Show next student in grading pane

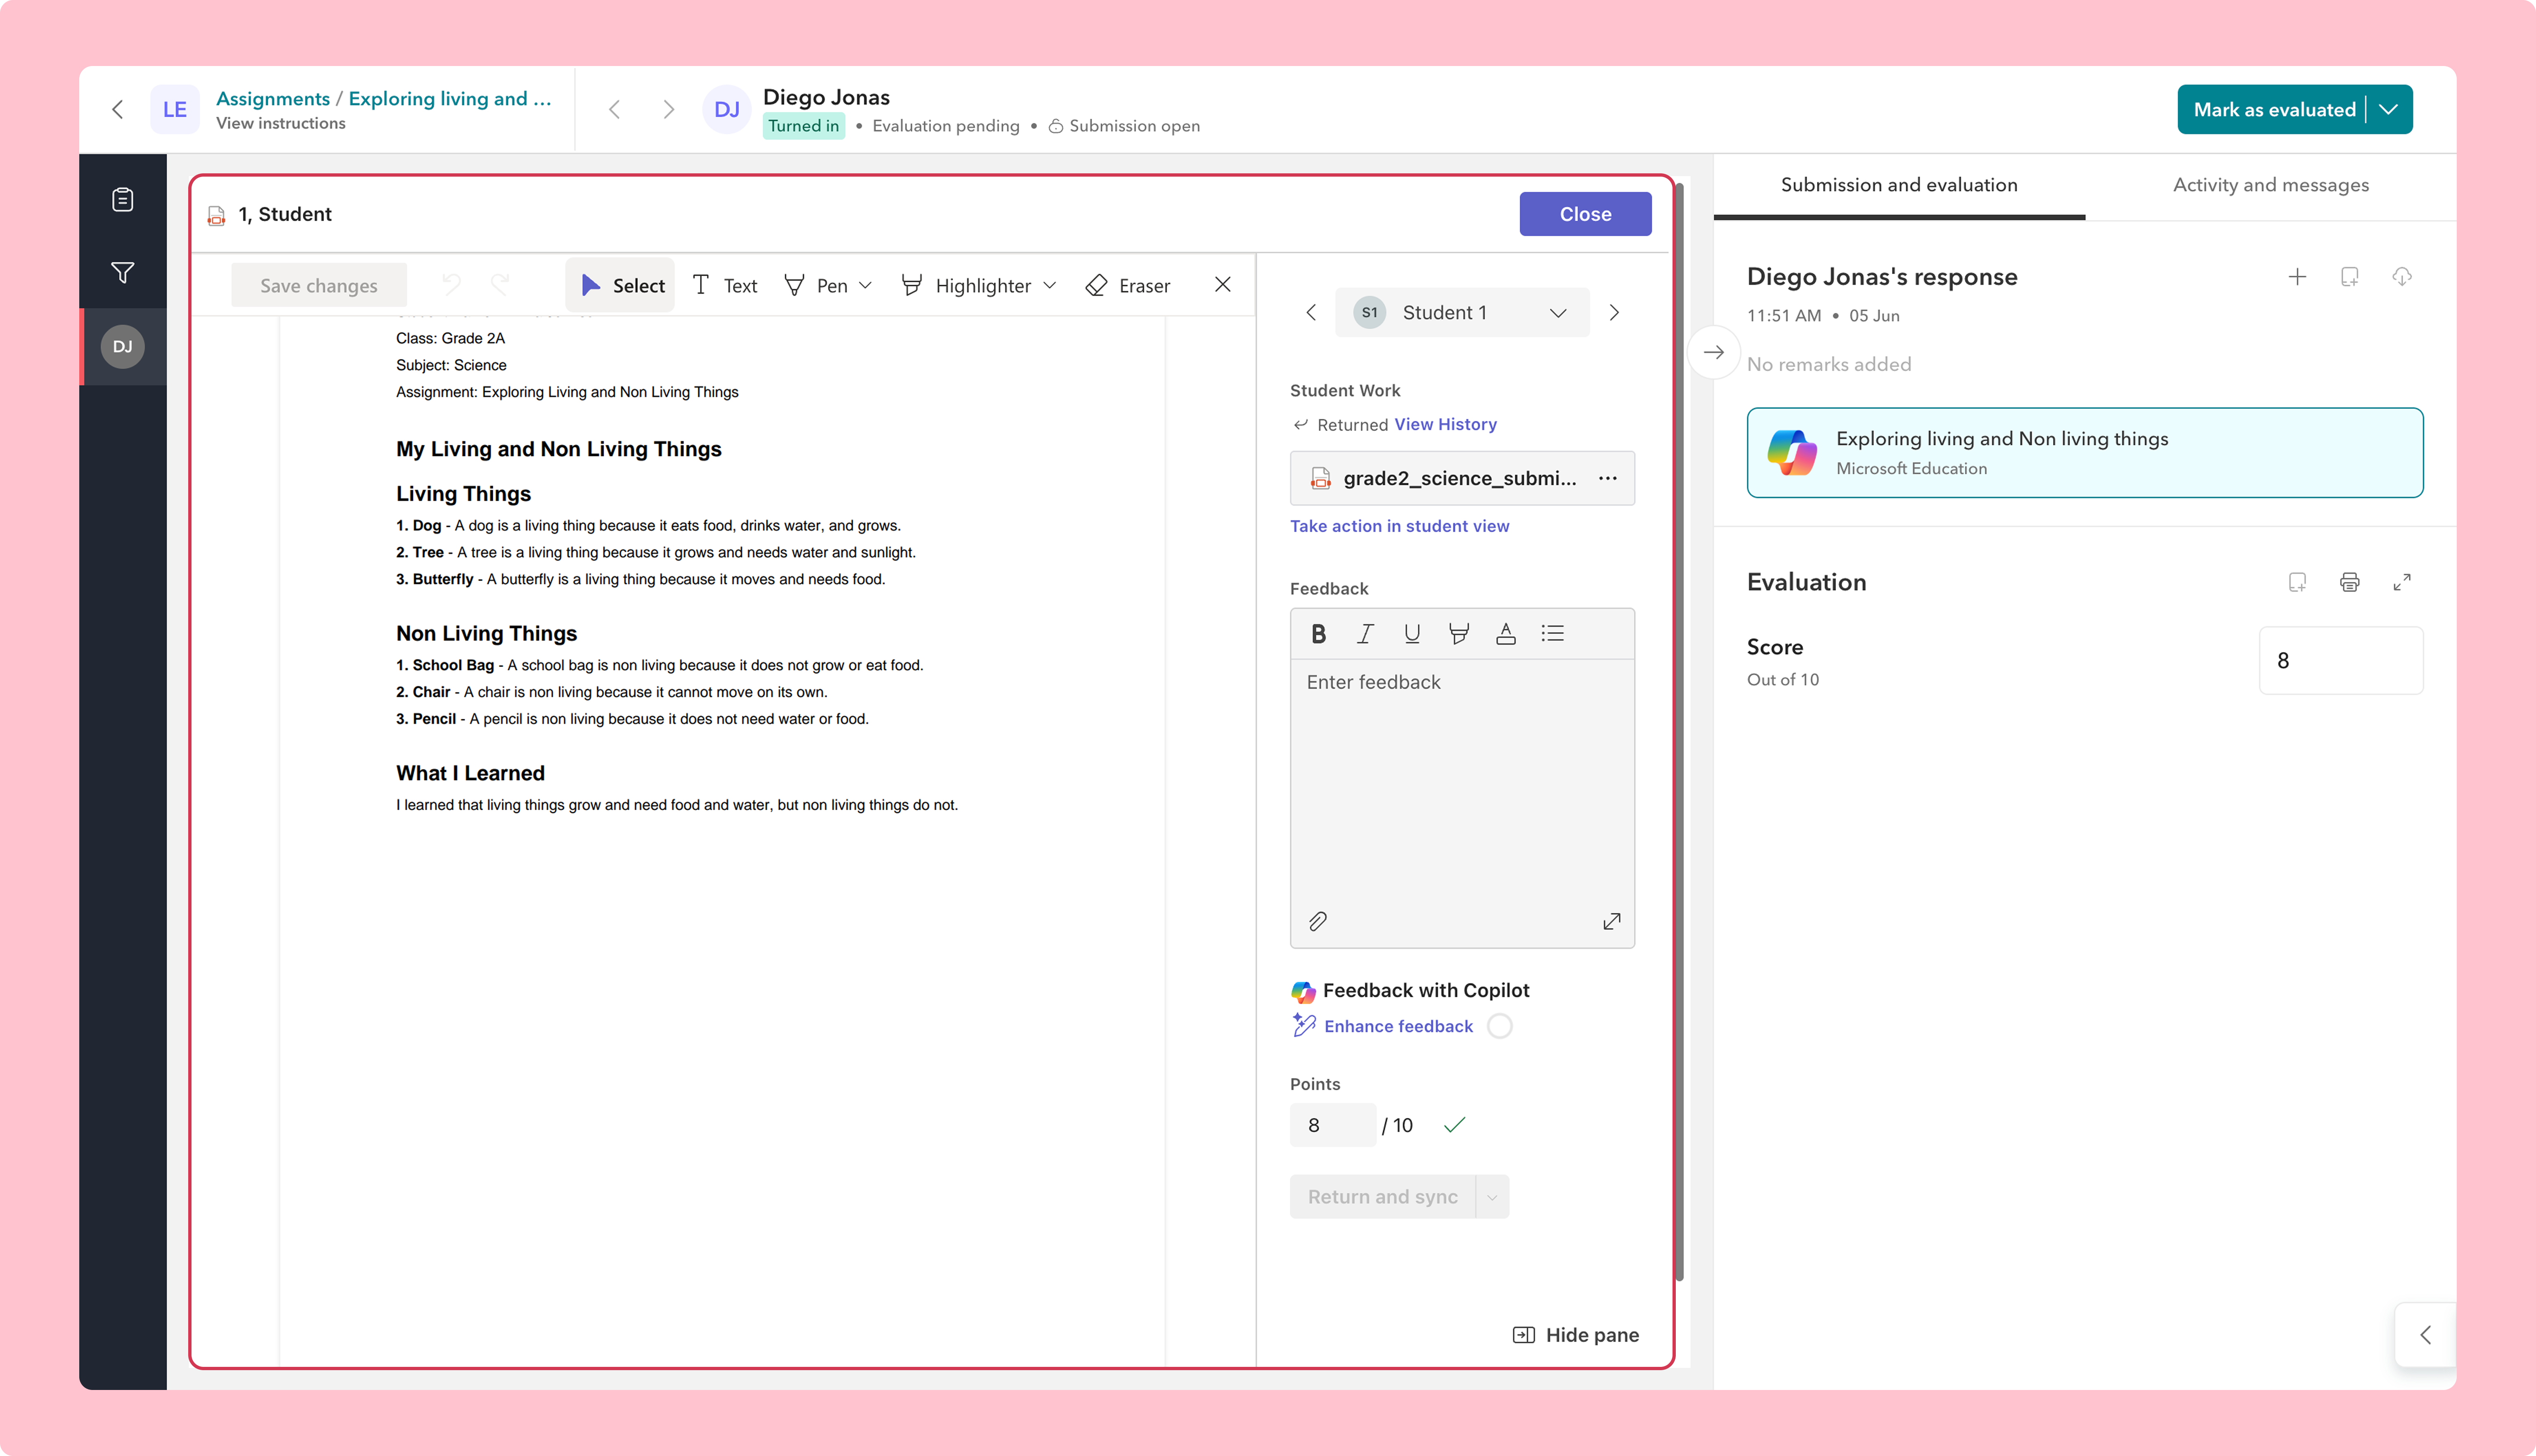[x=1614, y=313]
